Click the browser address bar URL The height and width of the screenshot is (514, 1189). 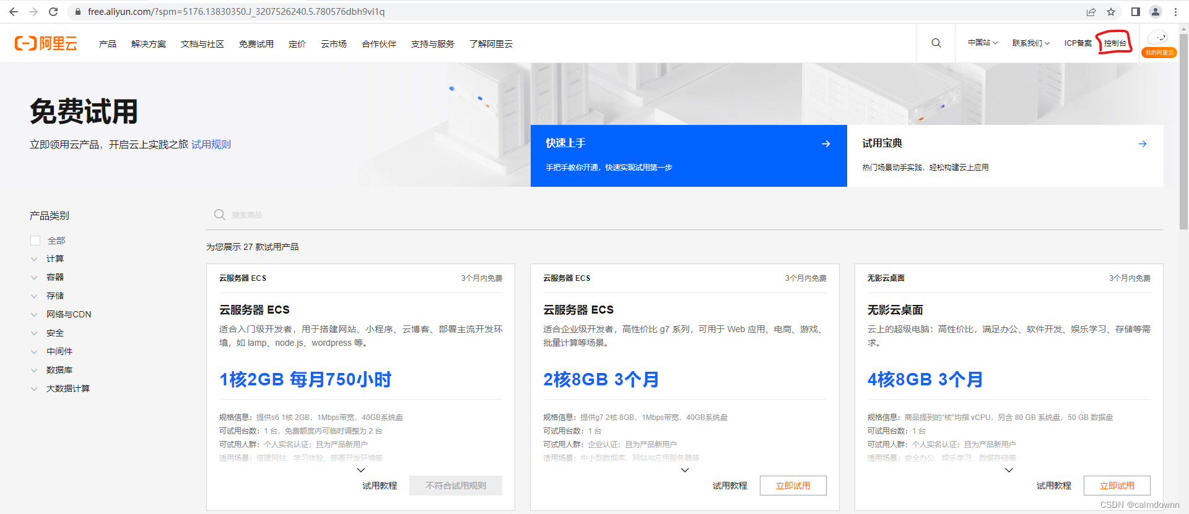coord(236,12)
